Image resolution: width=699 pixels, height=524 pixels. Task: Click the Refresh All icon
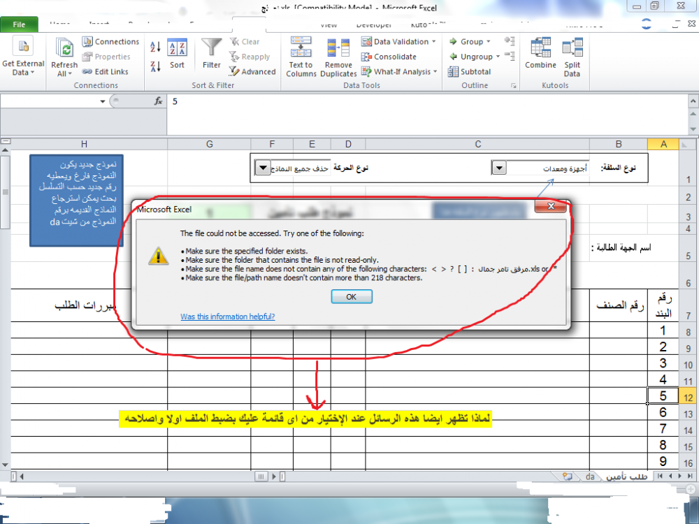[64, 48]
